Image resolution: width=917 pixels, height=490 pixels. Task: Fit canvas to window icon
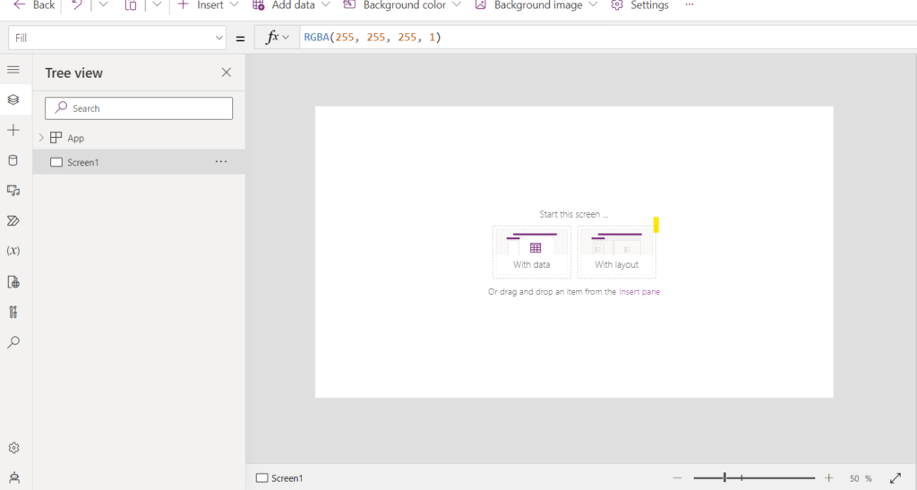point(896,478)
